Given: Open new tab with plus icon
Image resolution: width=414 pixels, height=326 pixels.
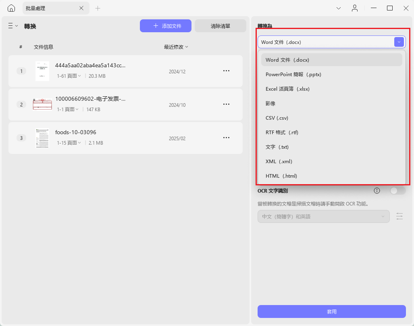Looking at the screenshot, I should [98, 8].
